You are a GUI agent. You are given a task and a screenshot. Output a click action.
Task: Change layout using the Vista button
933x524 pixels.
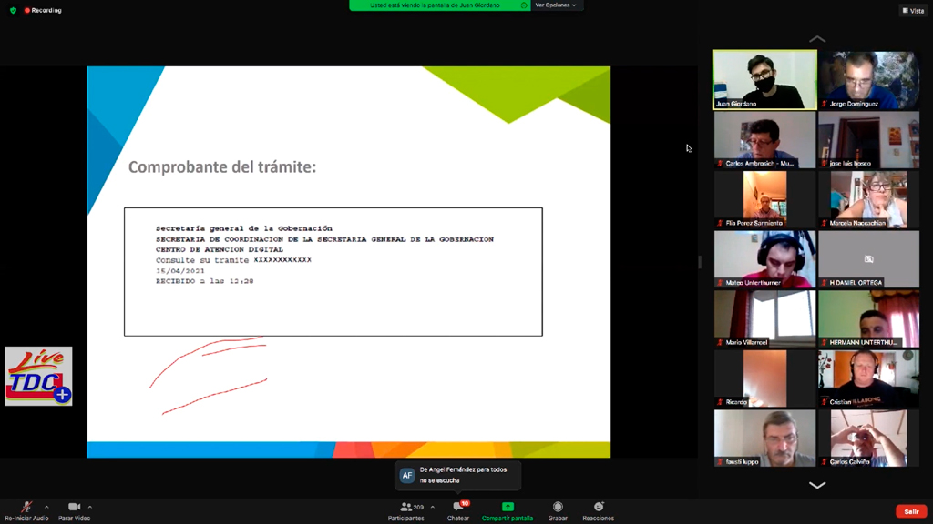click(x=912, y=10)
